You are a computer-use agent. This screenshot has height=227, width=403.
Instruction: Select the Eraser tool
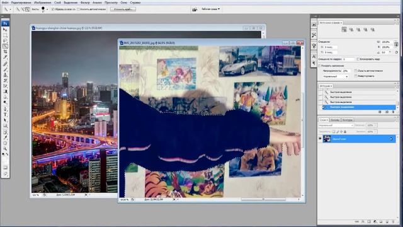click(x=5, y=86)
